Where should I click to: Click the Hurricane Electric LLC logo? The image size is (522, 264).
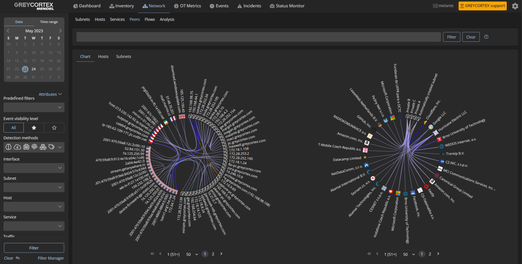coord(435,132)
